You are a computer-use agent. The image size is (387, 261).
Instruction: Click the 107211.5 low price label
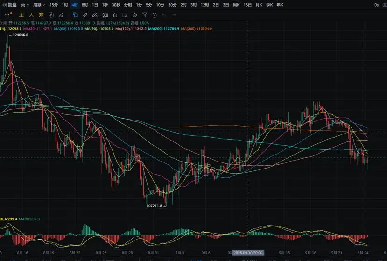154,206
